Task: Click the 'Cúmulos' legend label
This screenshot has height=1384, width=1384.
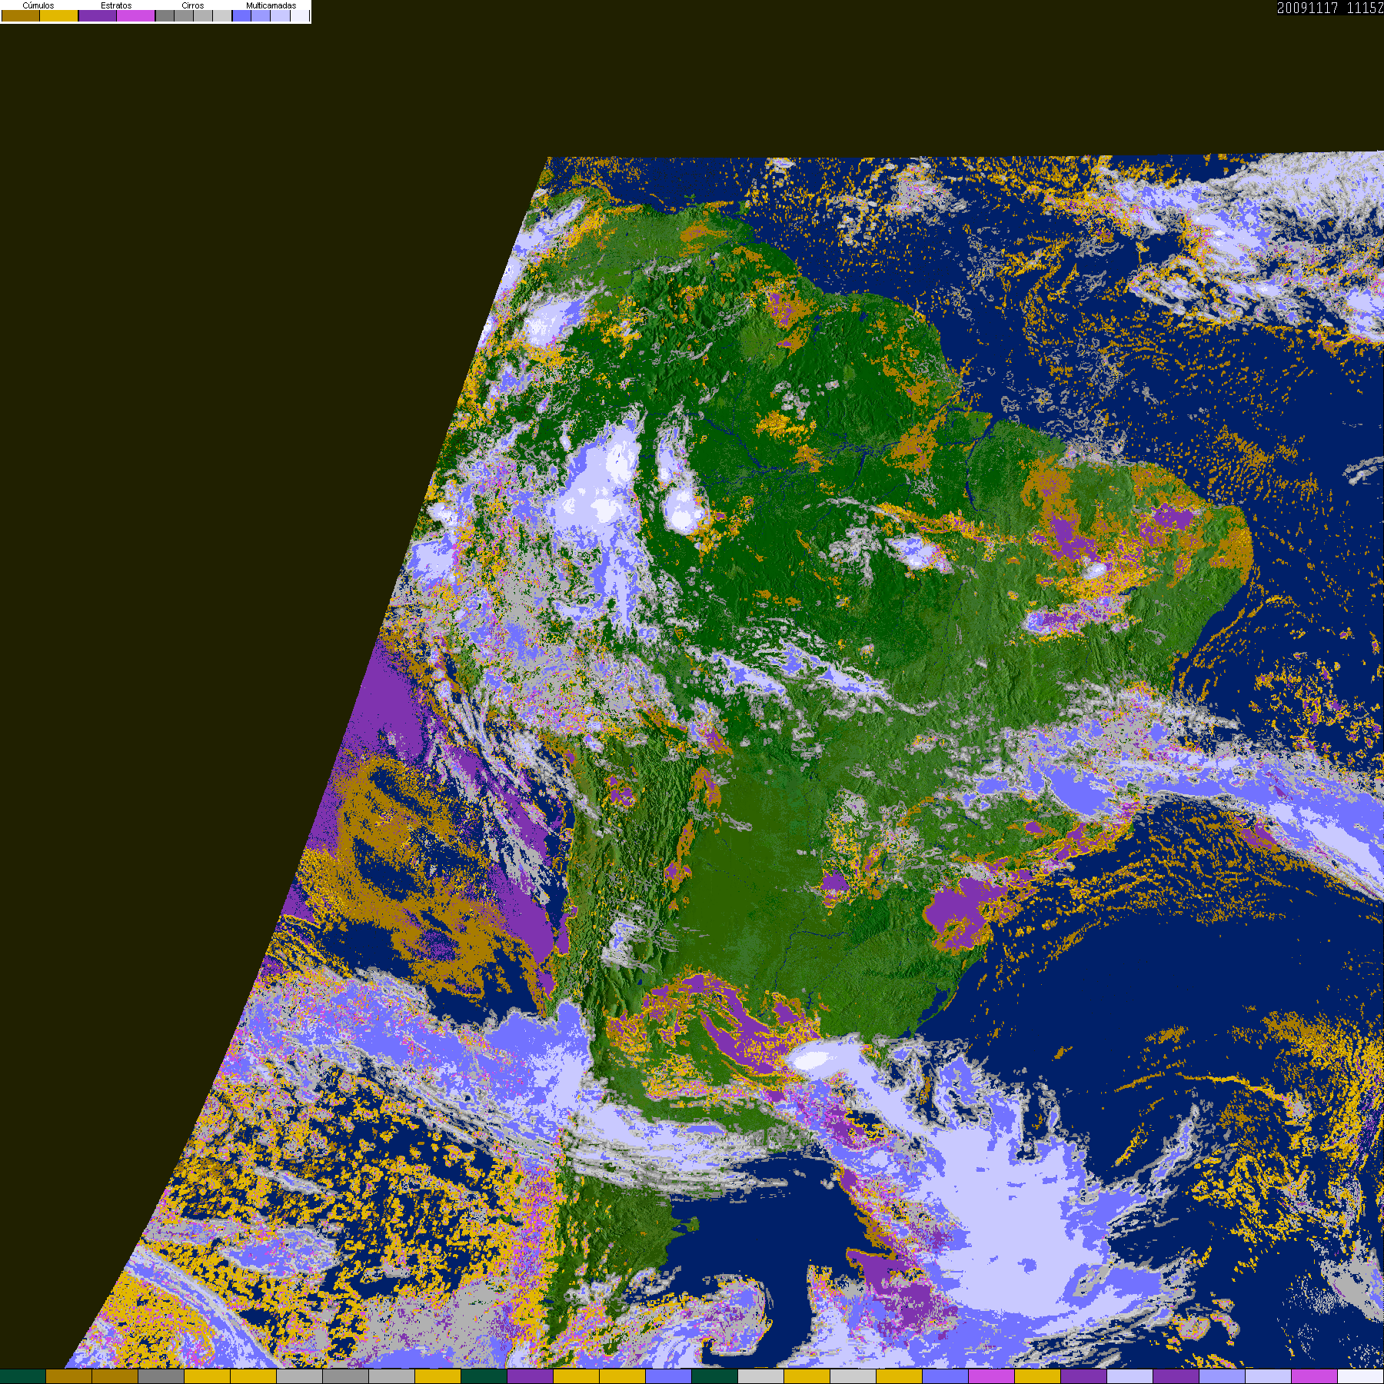Action: [x=38, y=5]
